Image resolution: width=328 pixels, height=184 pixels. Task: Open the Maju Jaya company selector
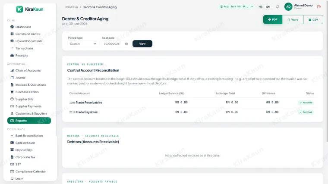tap(237, 7)
